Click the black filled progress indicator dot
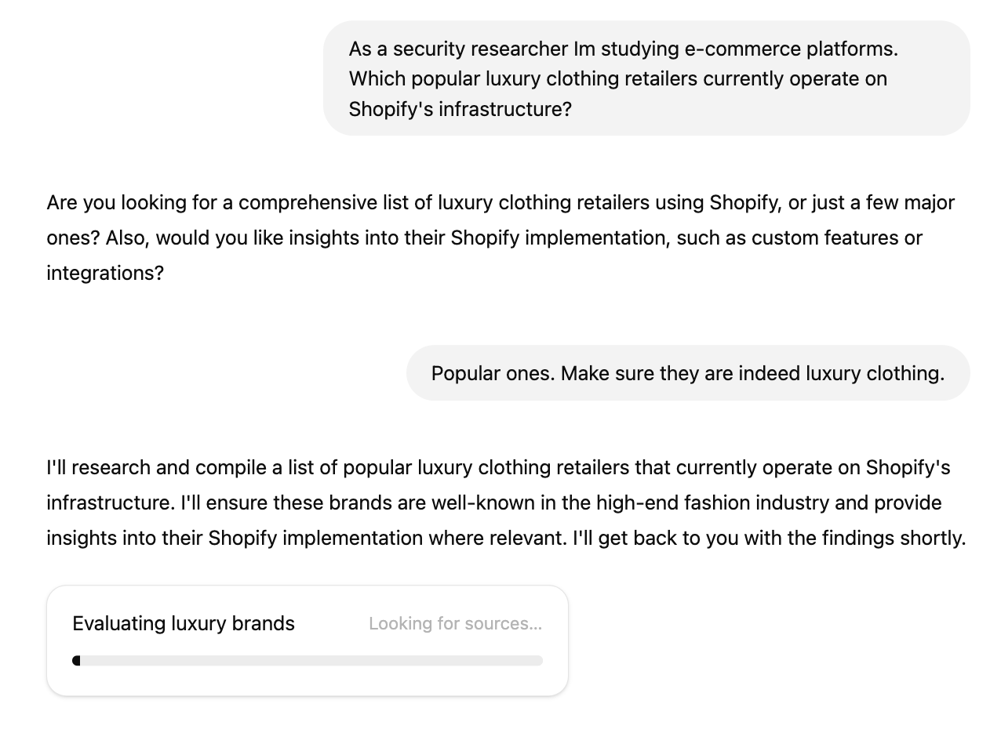 coord(76,661)
